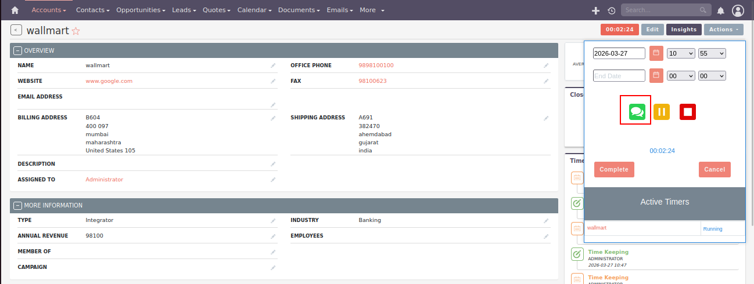Open notifications bell icon

tap(720, 10)
